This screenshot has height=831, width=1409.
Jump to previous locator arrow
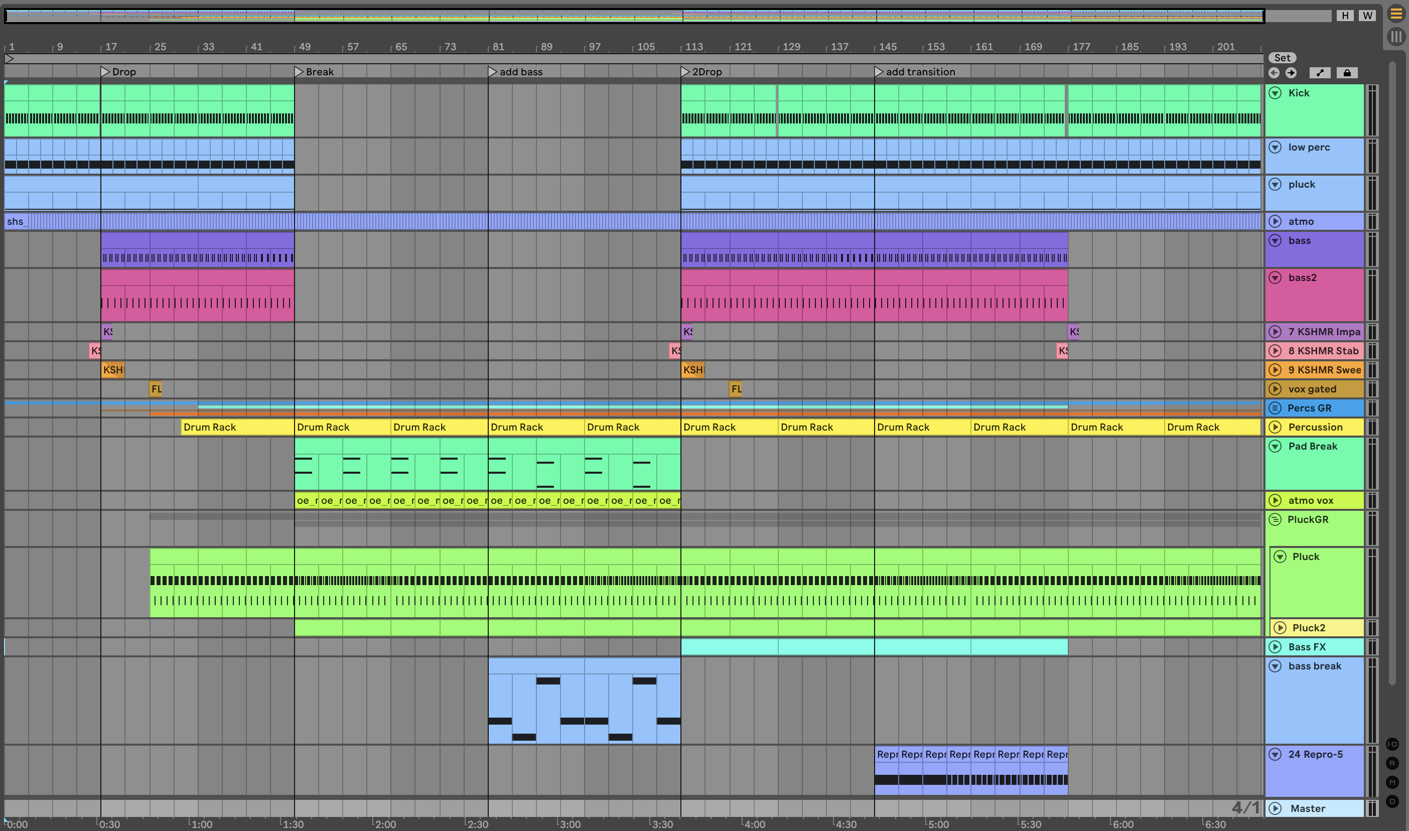pyautogui.click(x=1274, y=73)
